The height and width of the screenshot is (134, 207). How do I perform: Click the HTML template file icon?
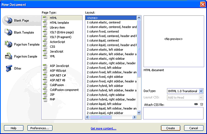(x=45, y=23)
